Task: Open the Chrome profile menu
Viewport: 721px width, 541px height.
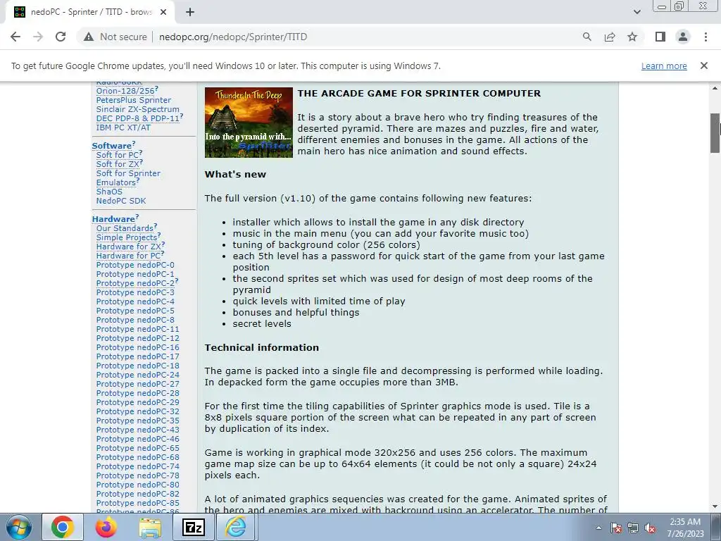Action: [x=683, y=37]
